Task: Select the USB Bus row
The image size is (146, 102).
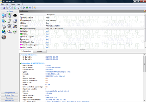Action: pos(82,39)
